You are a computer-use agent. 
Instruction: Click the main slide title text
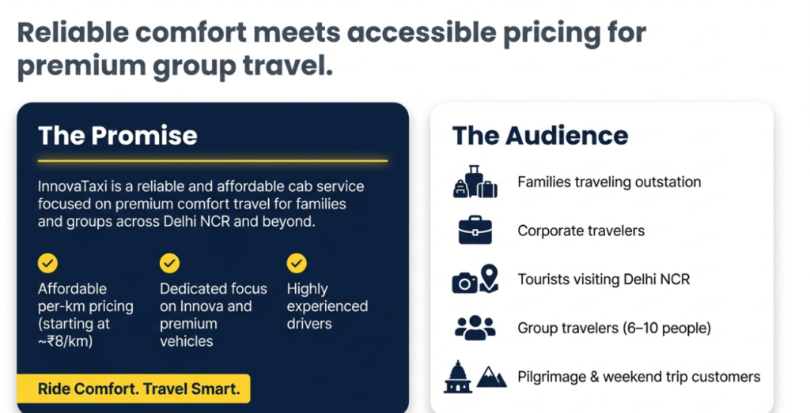[x=331, y=49]
